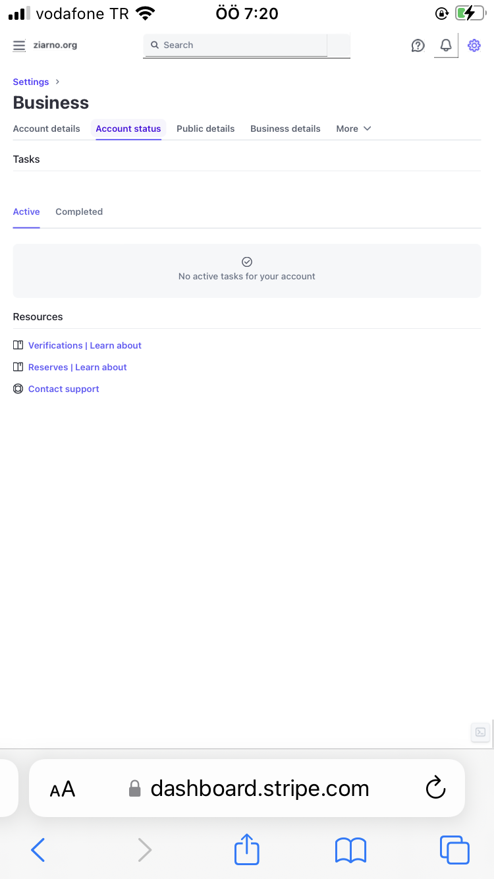Open the Verifications learn about link
The image size is (494, 879).
(85, 345)
